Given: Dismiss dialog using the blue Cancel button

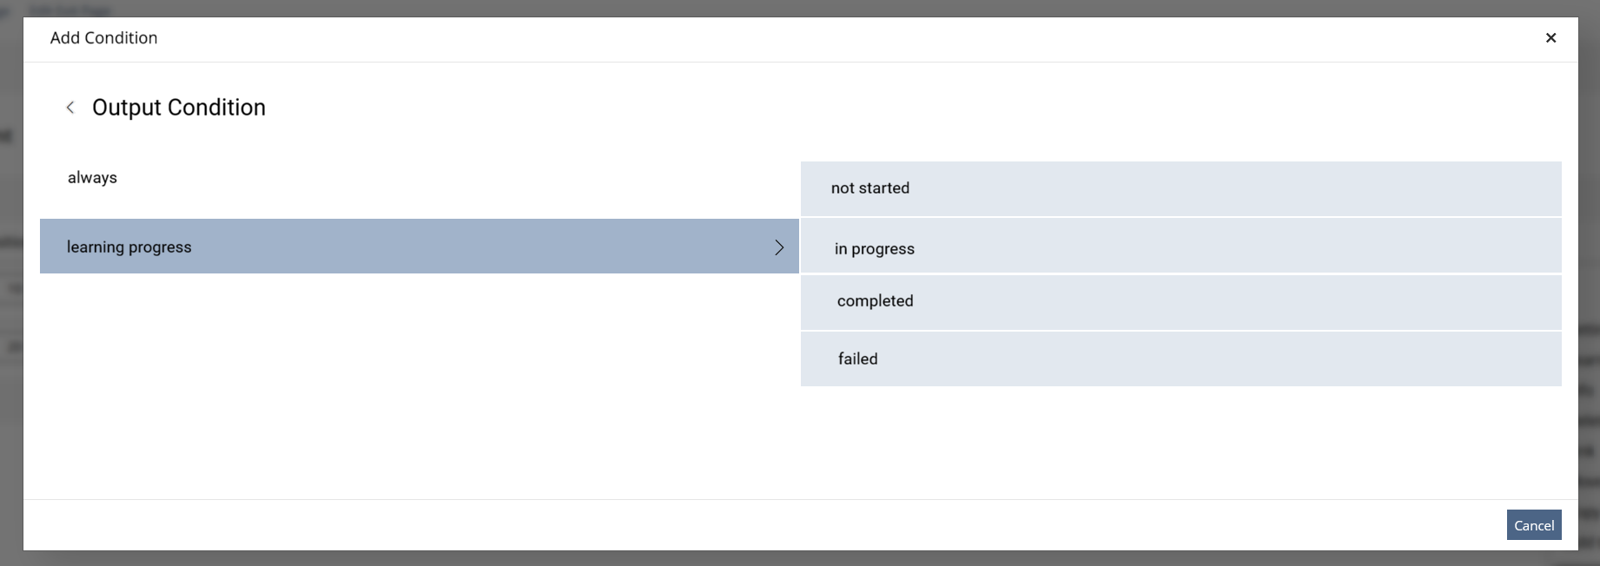Looking at the screenshot, I should tap(1534, 525).
